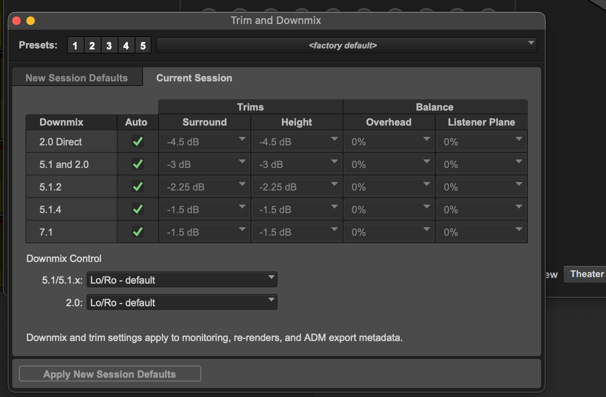606x397 pixels.
Task: Click Apply New Session Defaults button
Action: coord(110,374)
